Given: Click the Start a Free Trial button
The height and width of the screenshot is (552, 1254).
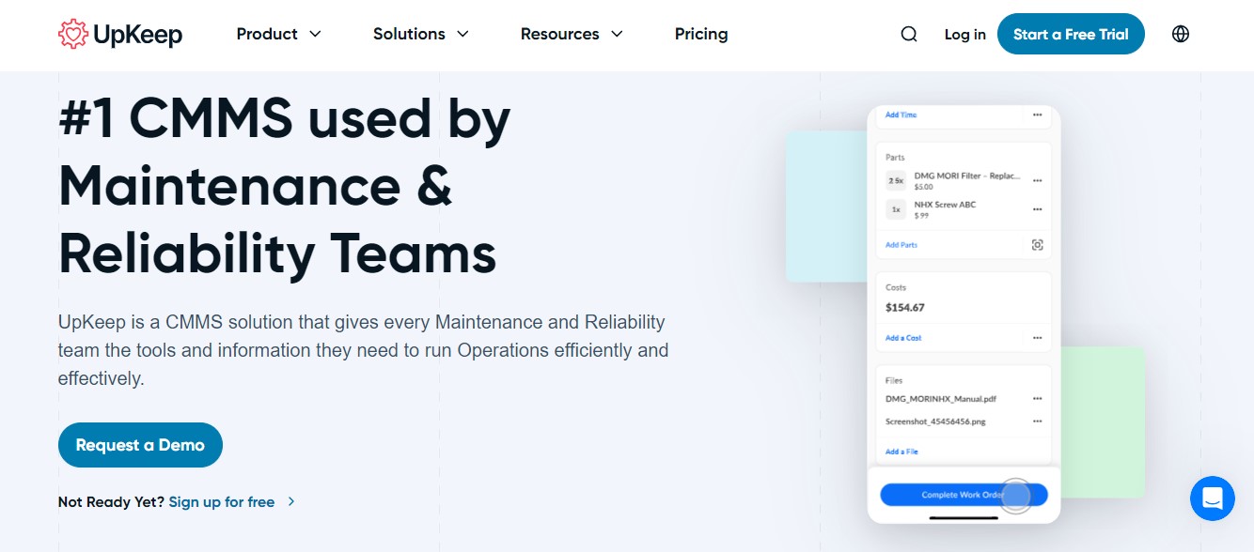Looking at the screenshot, I should tap(1071, 33).
